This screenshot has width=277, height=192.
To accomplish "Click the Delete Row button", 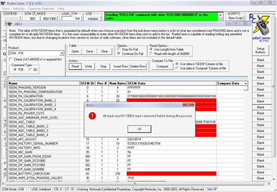I will [138, 66].
